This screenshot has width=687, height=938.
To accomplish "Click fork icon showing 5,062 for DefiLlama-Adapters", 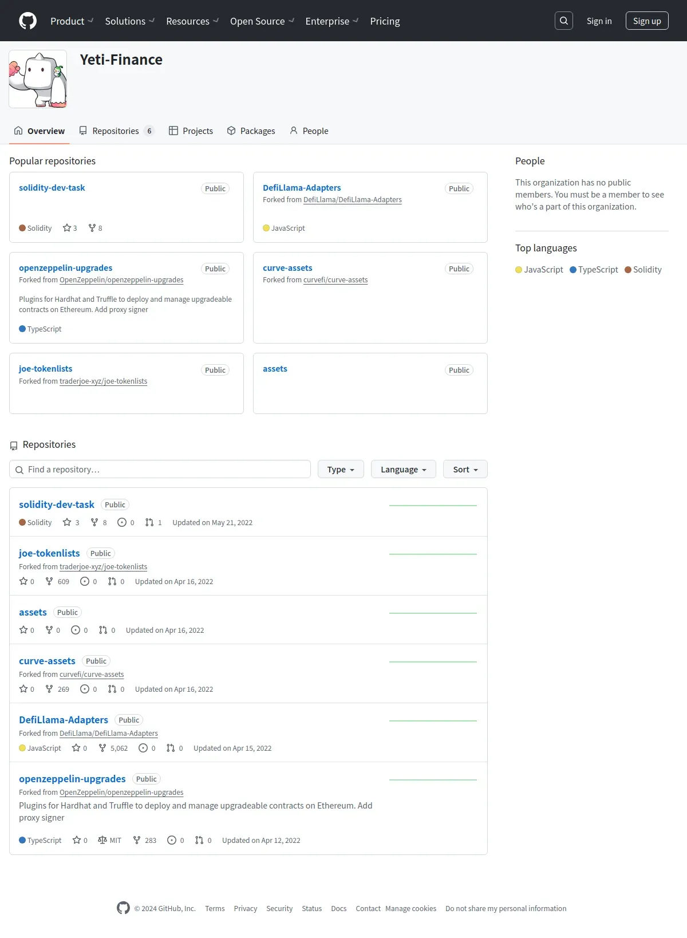I will tap(102, 748).
